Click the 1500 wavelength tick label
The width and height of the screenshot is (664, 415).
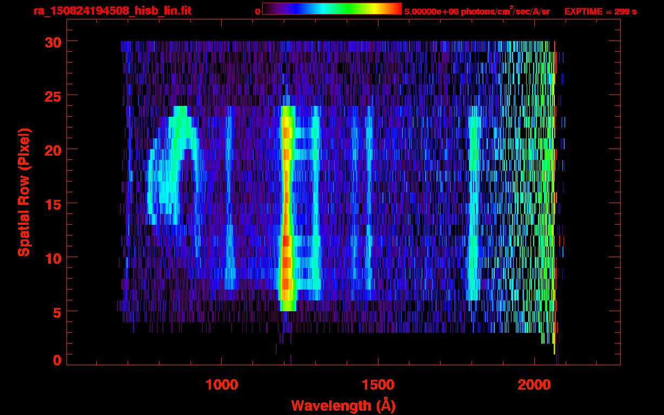[x=377, y=385]
